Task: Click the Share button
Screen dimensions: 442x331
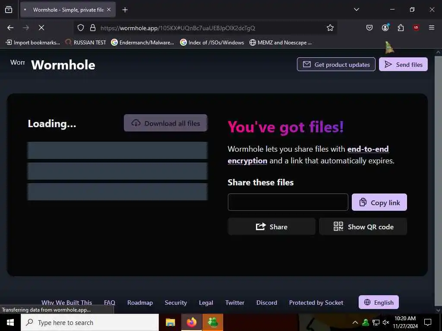Action: click(x=272, y=227)
